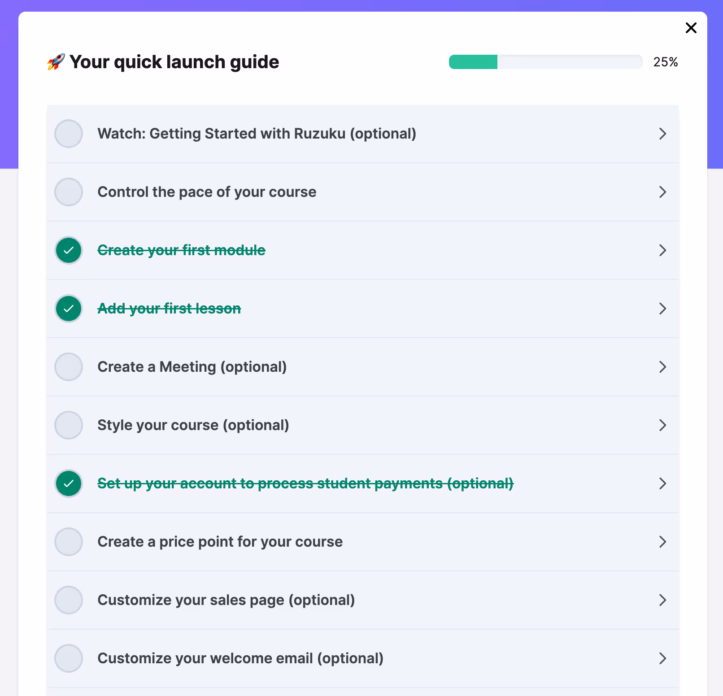This screenshot has height=696, width=723.
Task: Mark Watch: Getting Started with Ruzuku as complete
Action: (68, 134)
